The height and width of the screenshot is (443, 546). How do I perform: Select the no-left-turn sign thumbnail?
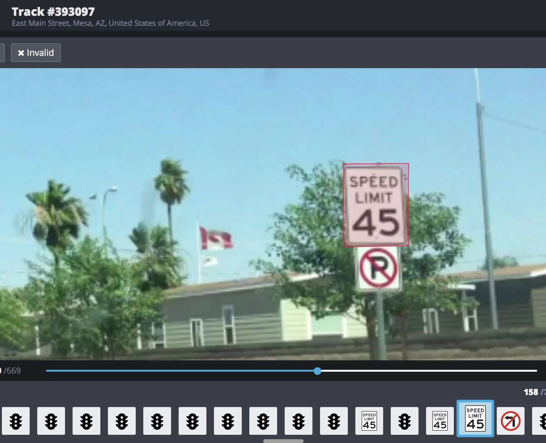[510, 421]
